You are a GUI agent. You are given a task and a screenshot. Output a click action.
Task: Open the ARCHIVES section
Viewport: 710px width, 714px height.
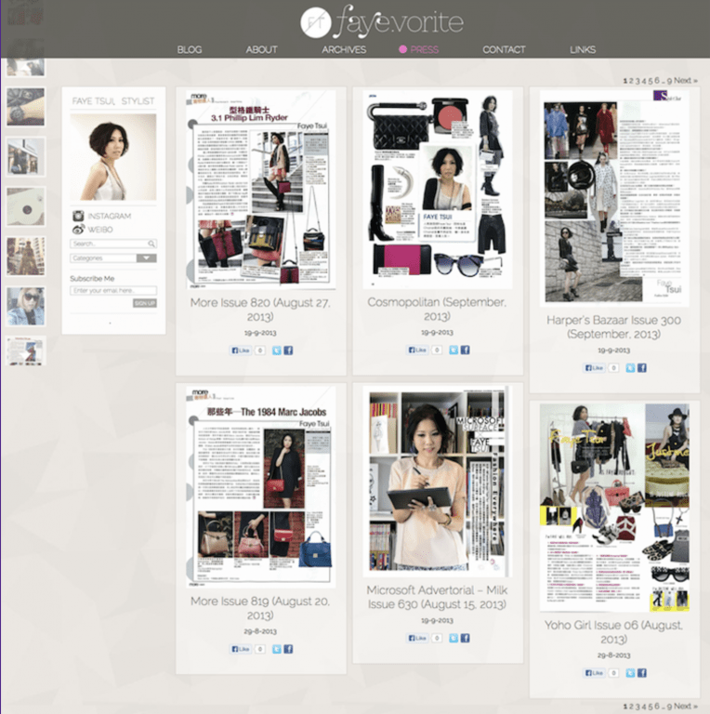coord(344,49)
